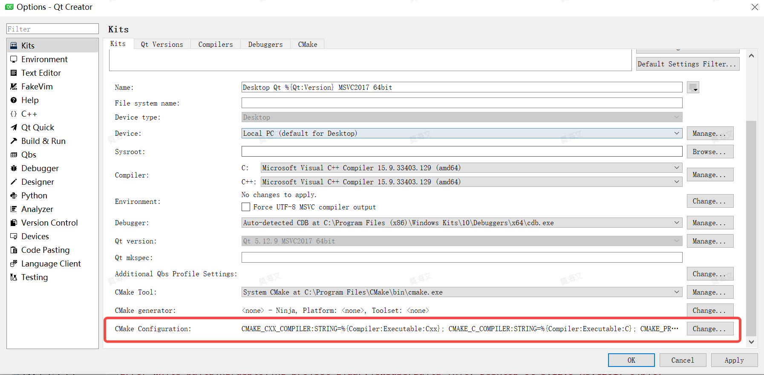Viewport: 764px width, 375px height.
Task: Open Code Pasting clipboard icon
Action: (x=14, y=250)
